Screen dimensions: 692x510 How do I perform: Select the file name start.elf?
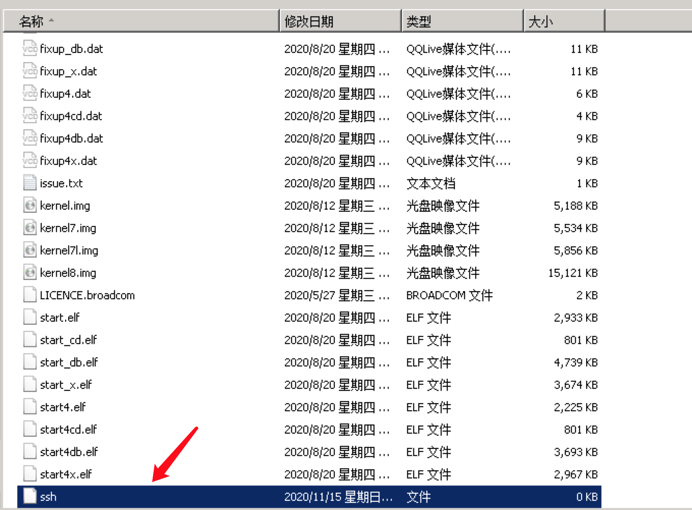click(60, 318)
